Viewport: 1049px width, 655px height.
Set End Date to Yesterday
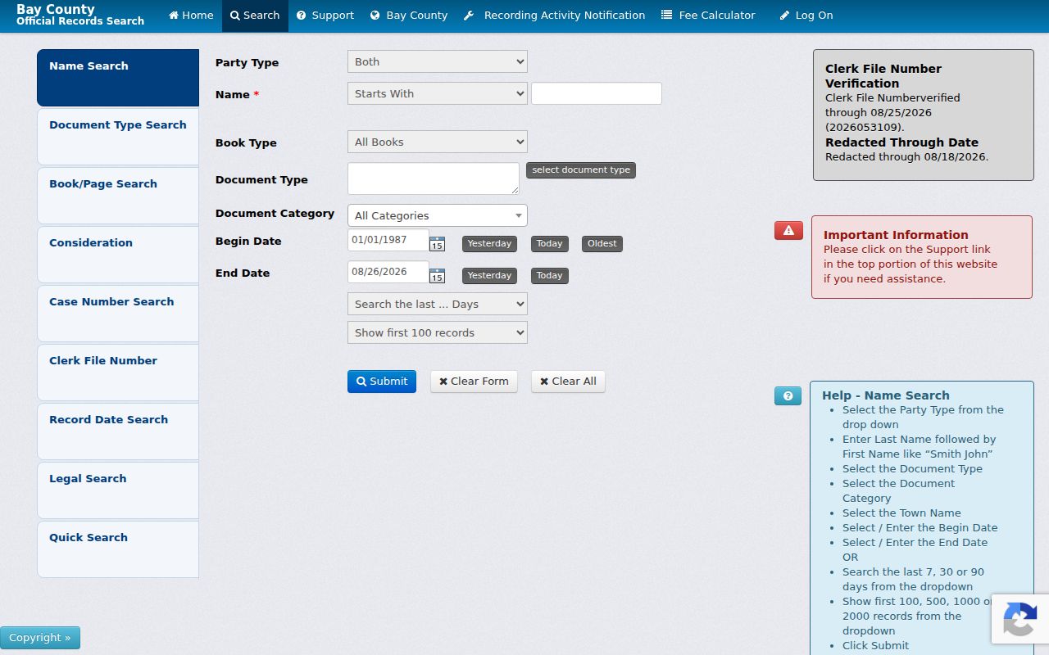[489, 276]
